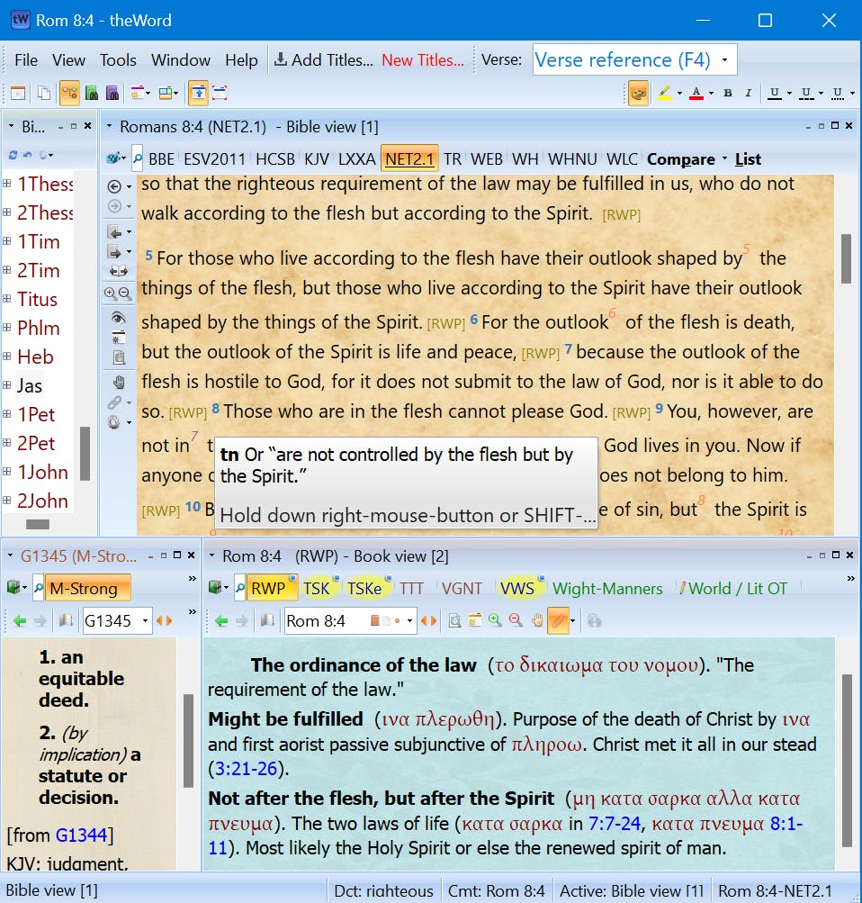Open the Verse reference dropdown

point(724,60)
